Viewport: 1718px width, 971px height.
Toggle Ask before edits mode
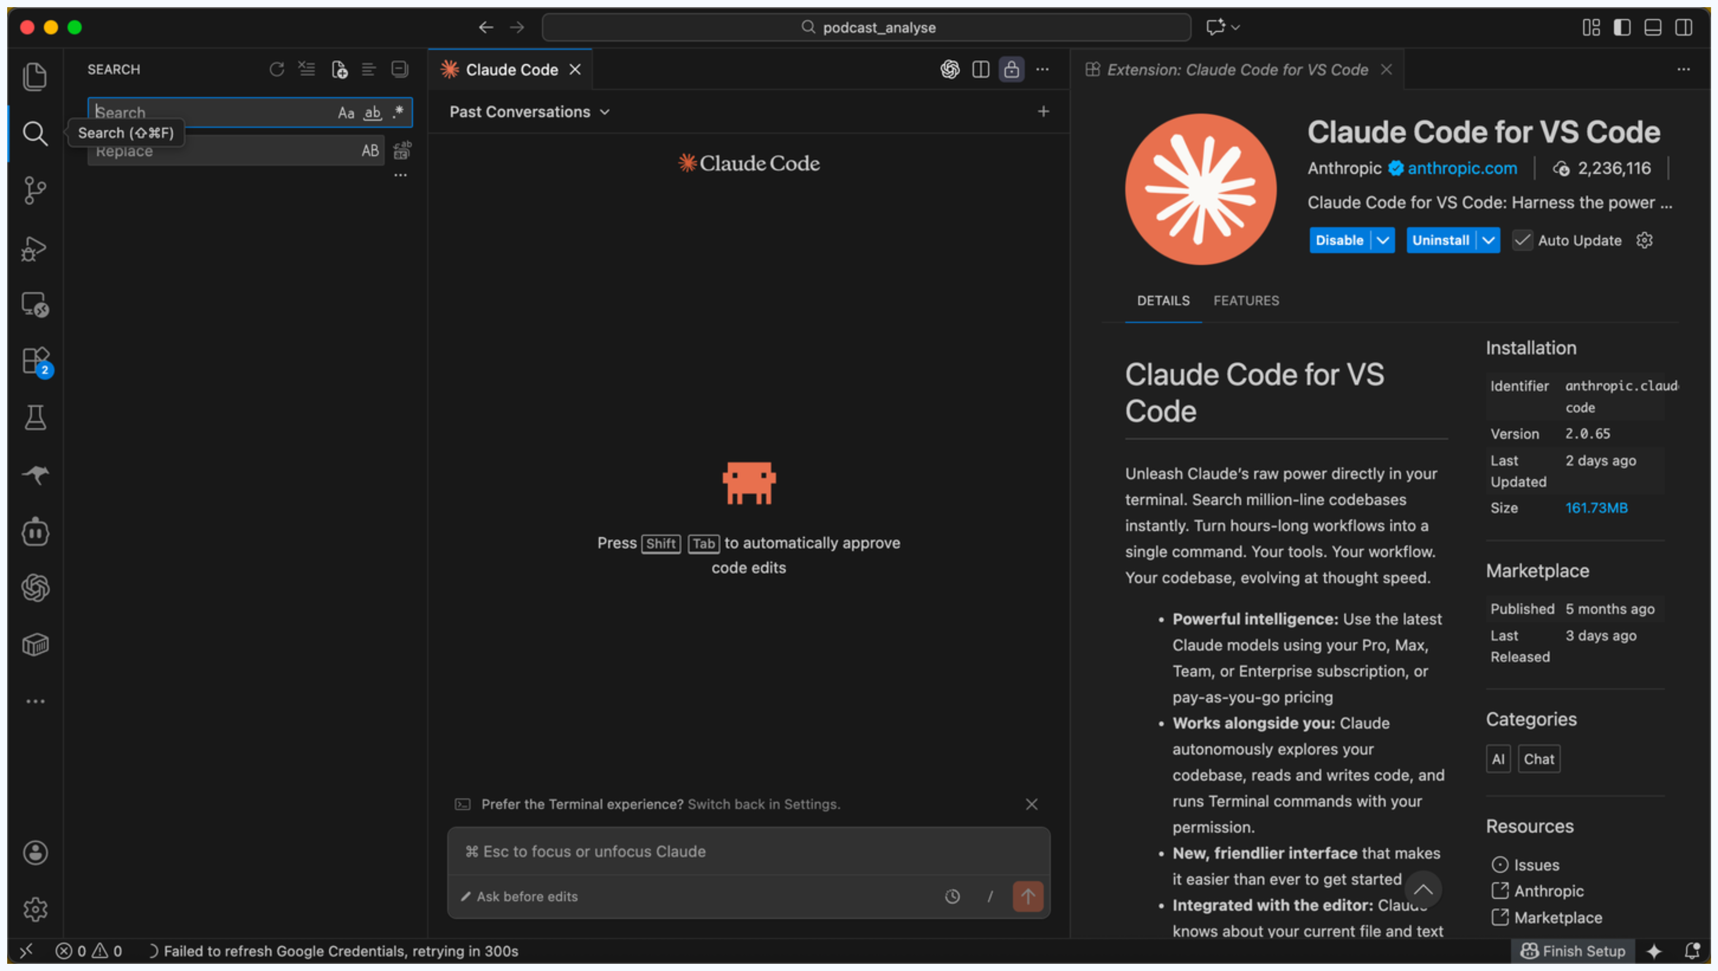click(520, 897)
